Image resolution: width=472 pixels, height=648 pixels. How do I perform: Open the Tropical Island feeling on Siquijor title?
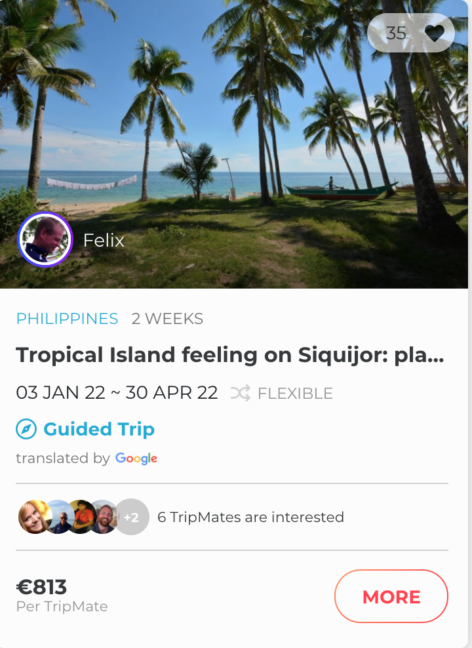click(x=230, y=355)
